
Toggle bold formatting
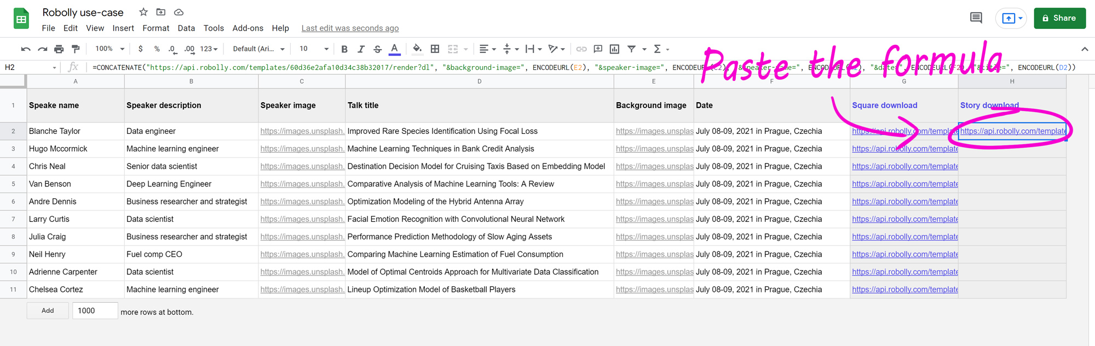(344, 49)
